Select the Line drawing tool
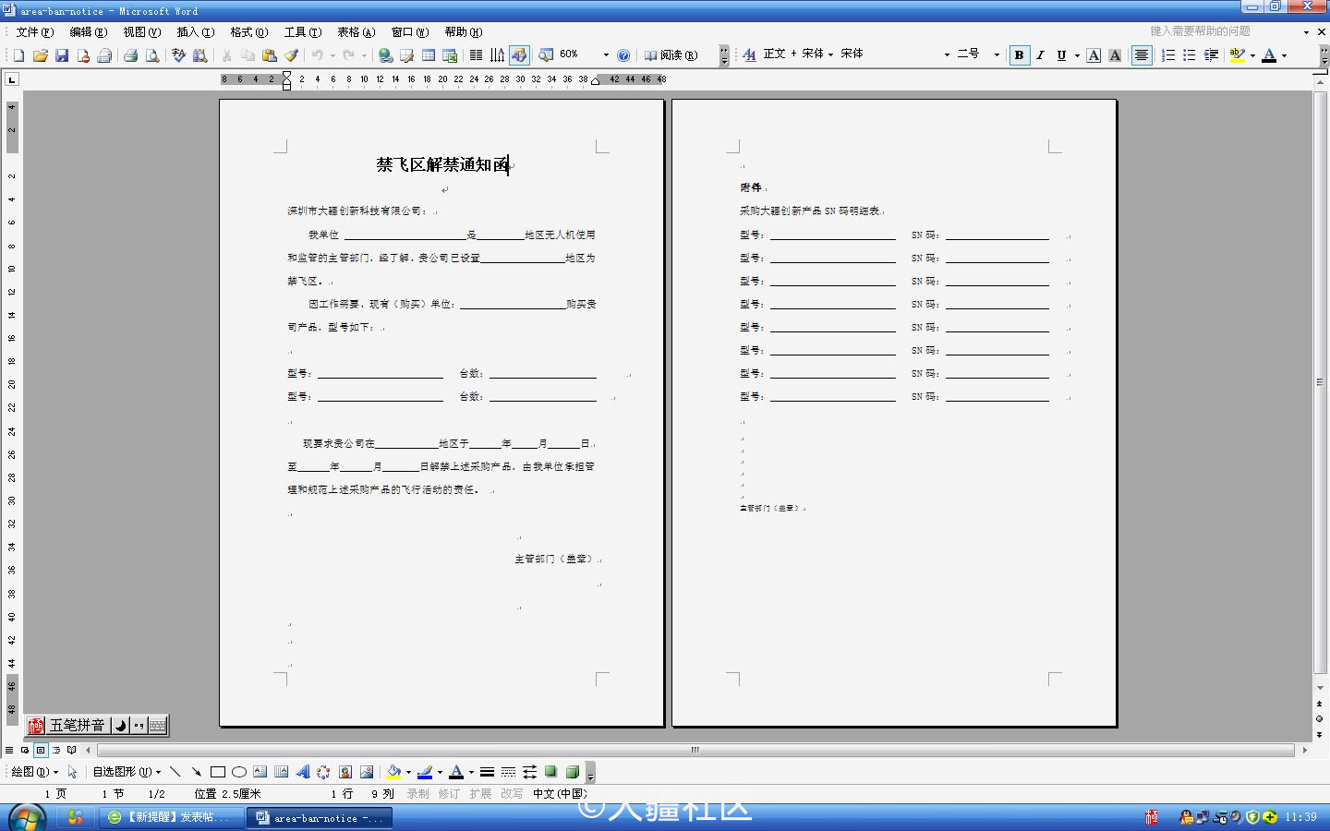Viewport: 1330px width, 831px height. coord(175,772)
